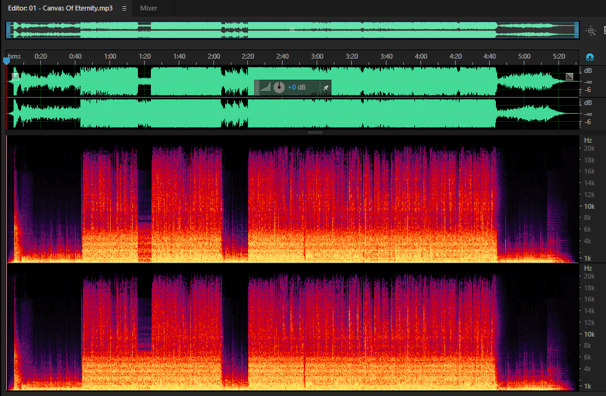Click the amplitude adjustment knob in the HUD

(279, 87)
